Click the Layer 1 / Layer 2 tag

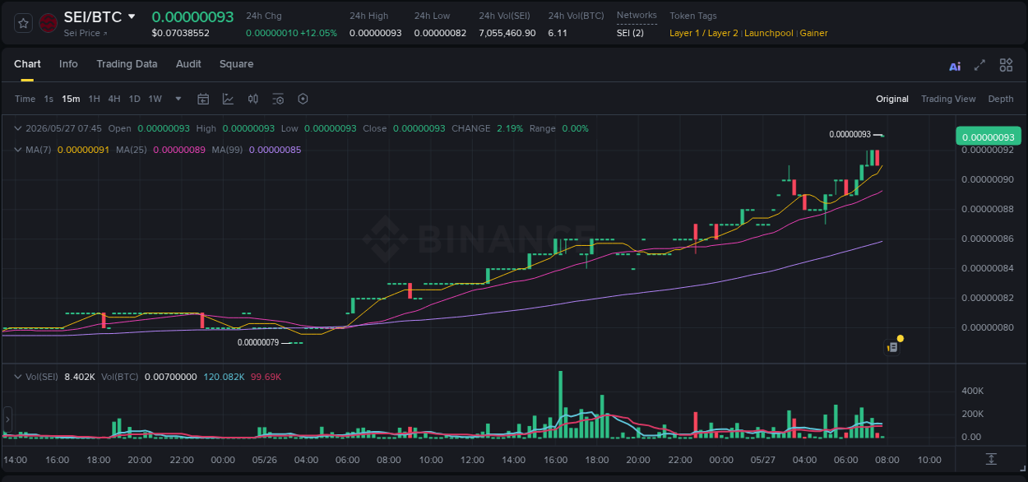tap(704, 33)
